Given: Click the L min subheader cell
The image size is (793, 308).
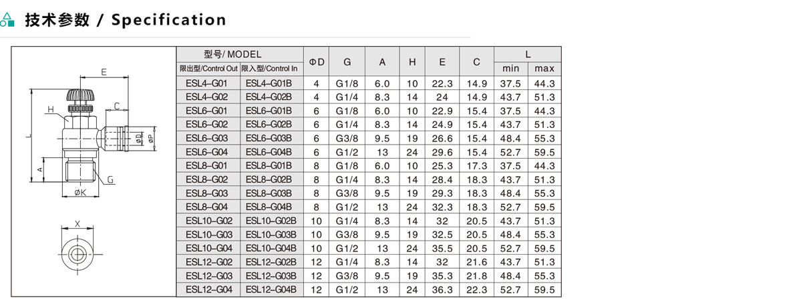Looking at the screenshot, I should click(x=510, y=69).
